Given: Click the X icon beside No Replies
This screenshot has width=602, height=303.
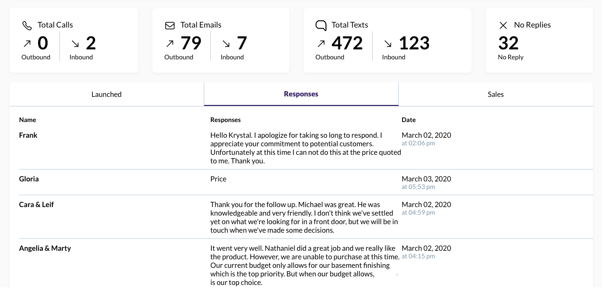Looking at the screenshot, I should pyautogui.click(x=503, y=25).
